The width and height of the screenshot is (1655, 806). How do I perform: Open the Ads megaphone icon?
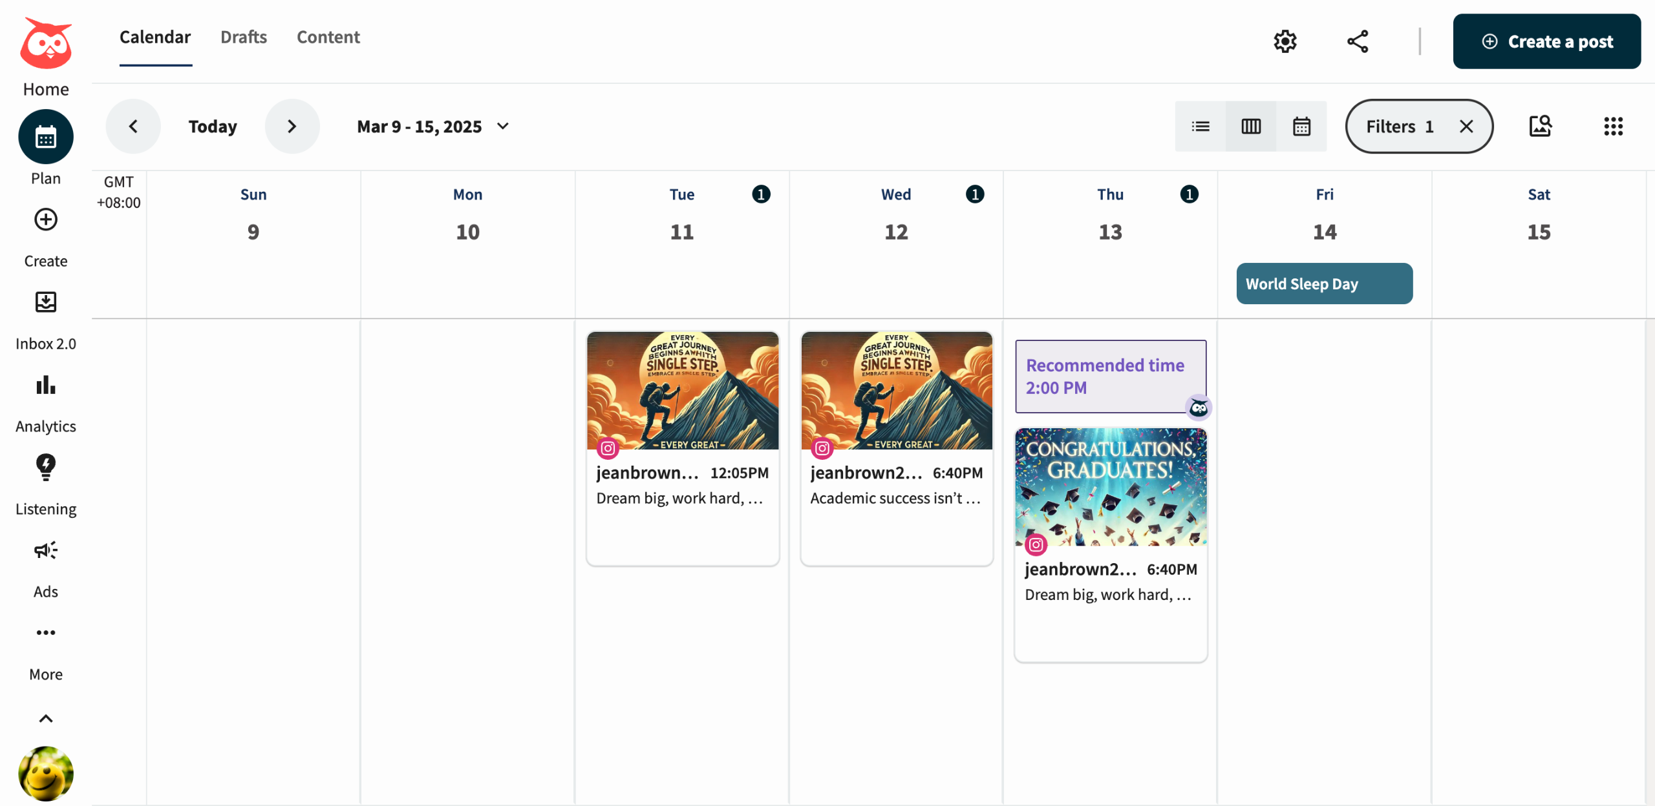(46, 550)
